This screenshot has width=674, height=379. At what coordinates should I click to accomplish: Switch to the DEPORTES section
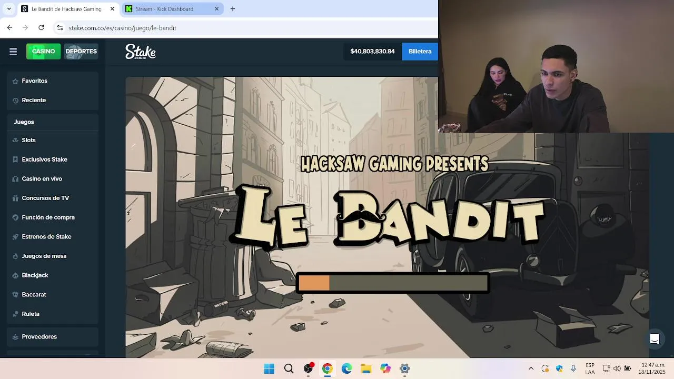(81, 52)
